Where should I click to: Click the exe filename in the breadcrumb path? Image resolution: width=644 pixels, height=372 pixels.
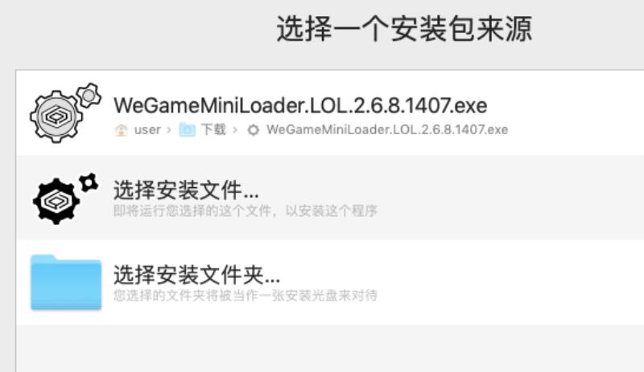point(387,129)
